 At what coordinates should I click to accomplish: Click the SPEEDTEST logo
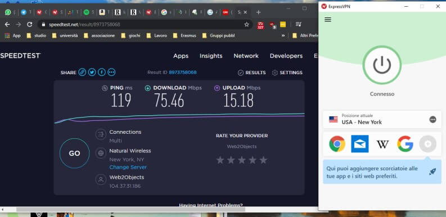click(20, 56)
